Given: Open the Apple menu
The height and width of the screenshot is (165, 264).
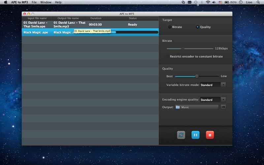Looking at the screenshot, I should pos(6,2).
